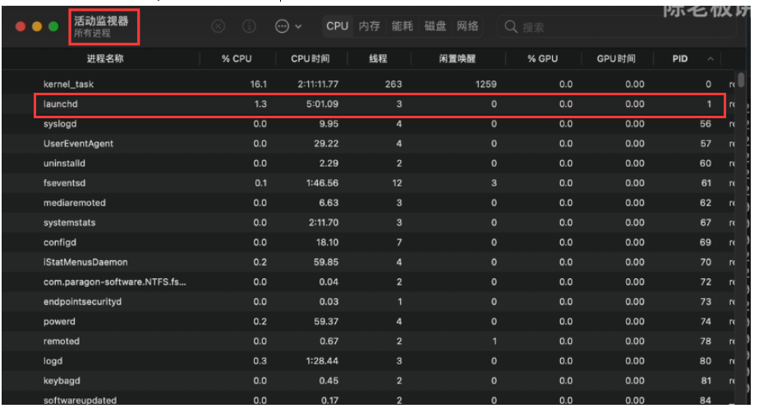Switch to the 能耗 tab
The image size is (759, 413).
(x=402, y=26)
